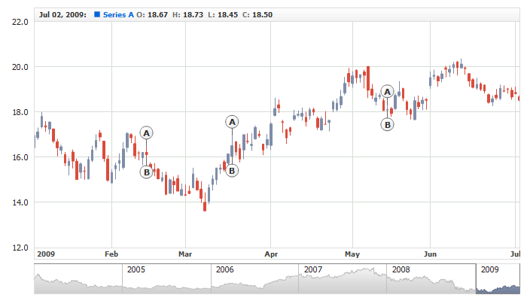Click event marker B in February

(x=146, y=172)
